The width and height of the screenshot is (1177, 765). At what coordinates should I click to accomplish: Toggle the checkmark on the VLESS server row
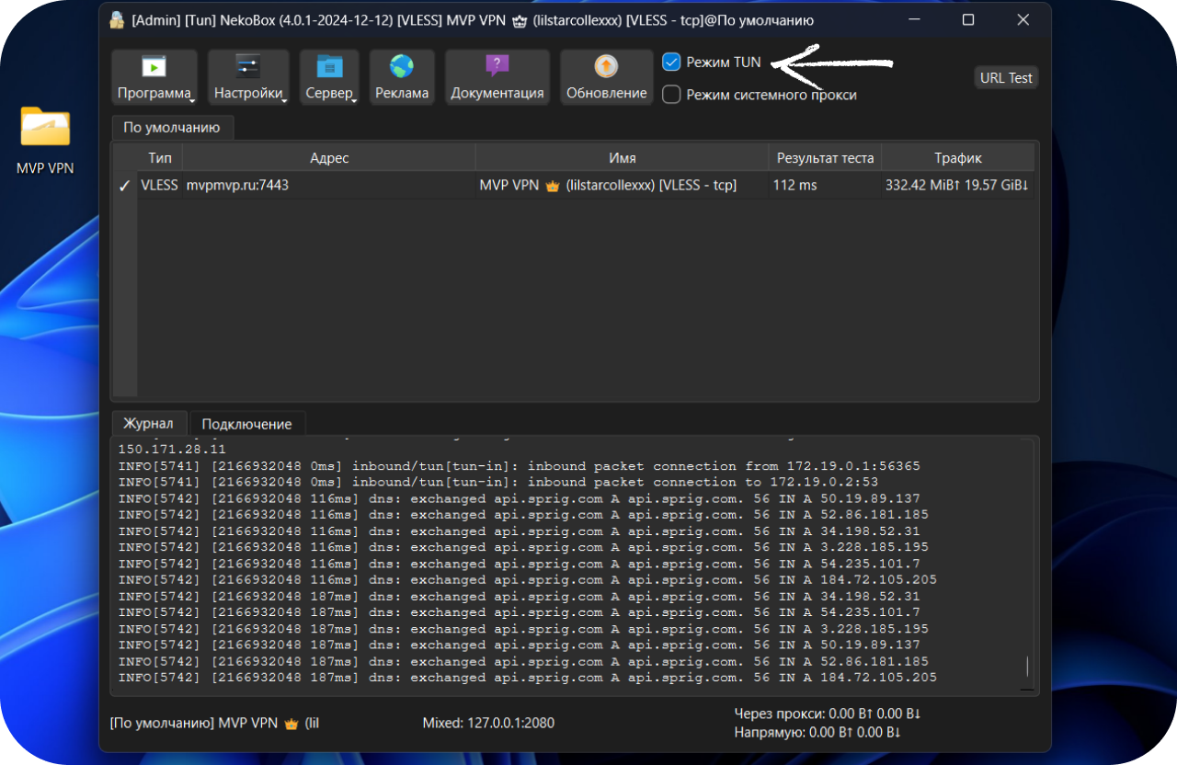(x=125, y=186)
